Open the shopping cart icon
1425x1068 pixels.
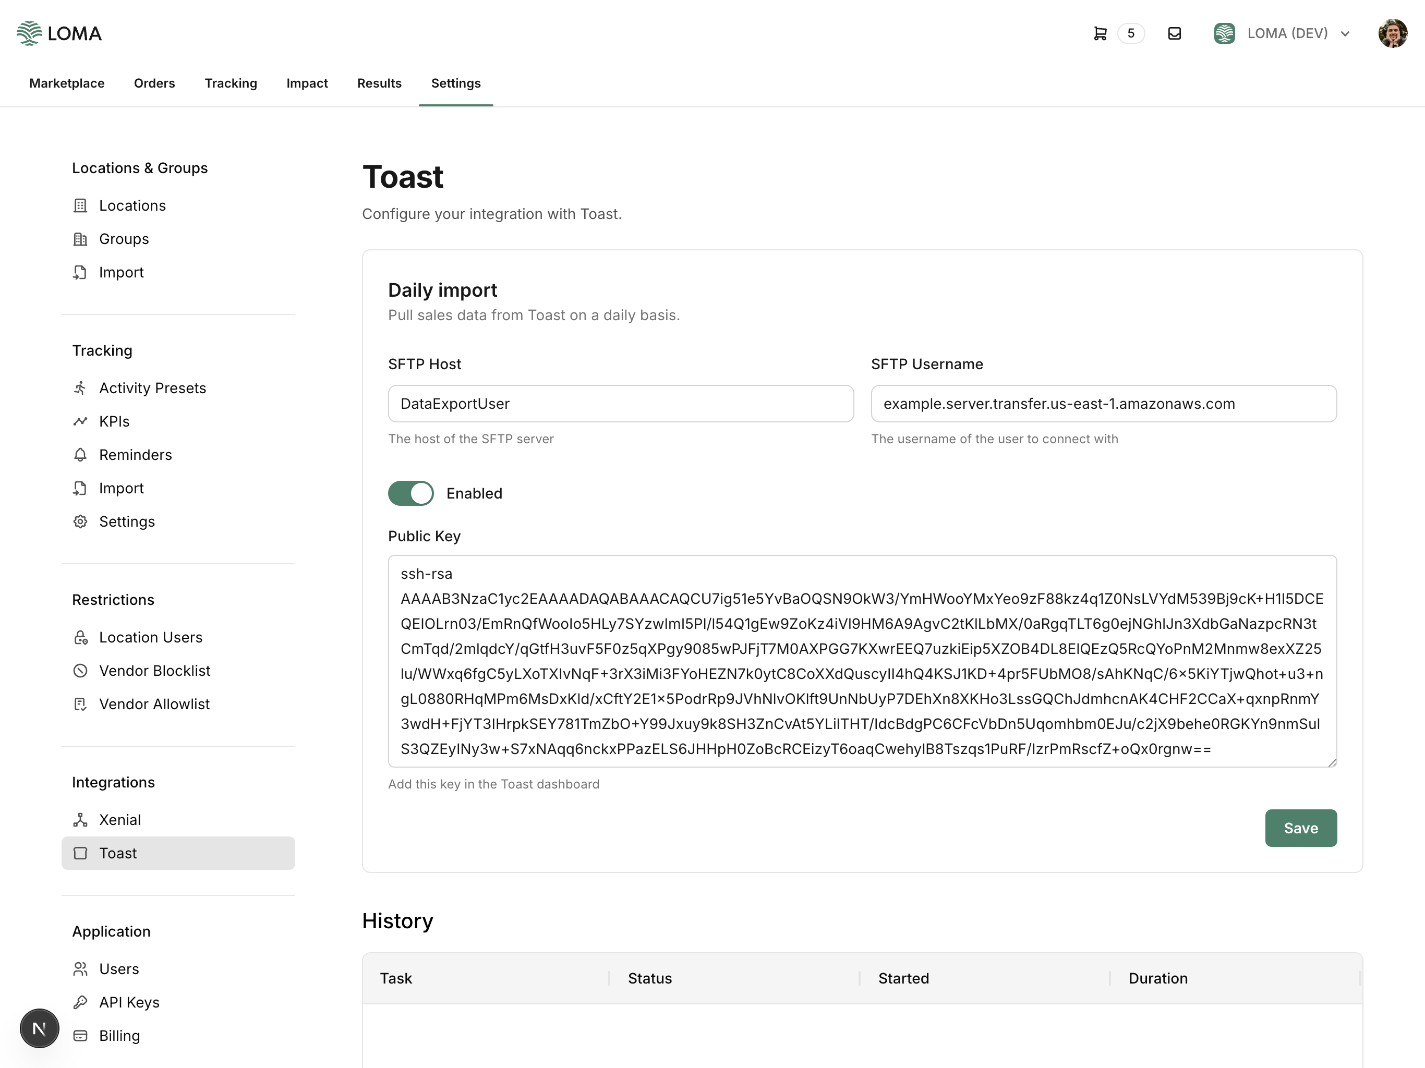tap(1100, 33)
